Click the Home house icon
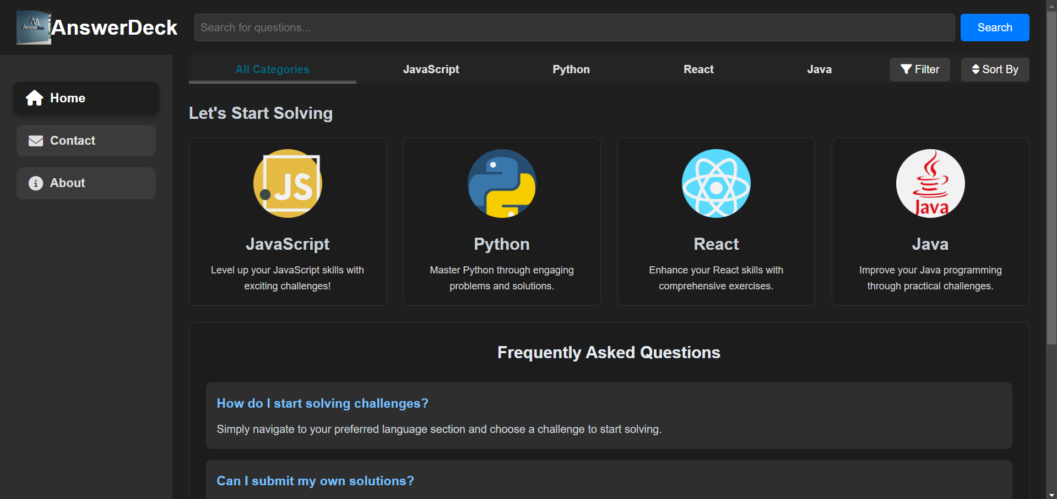 tap(35, 98)
